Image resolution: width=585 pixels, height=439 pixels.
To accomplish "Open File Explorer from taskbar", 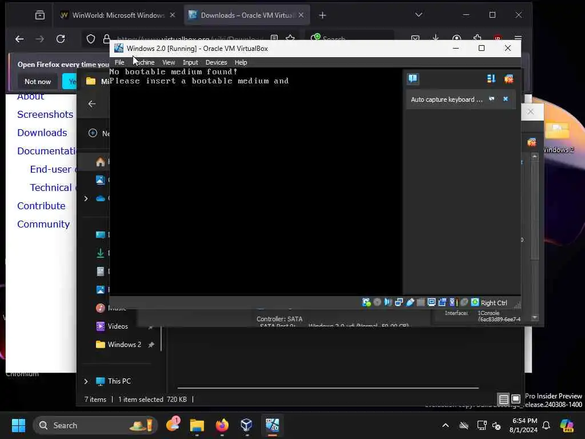I will click(x=197, y=425).
